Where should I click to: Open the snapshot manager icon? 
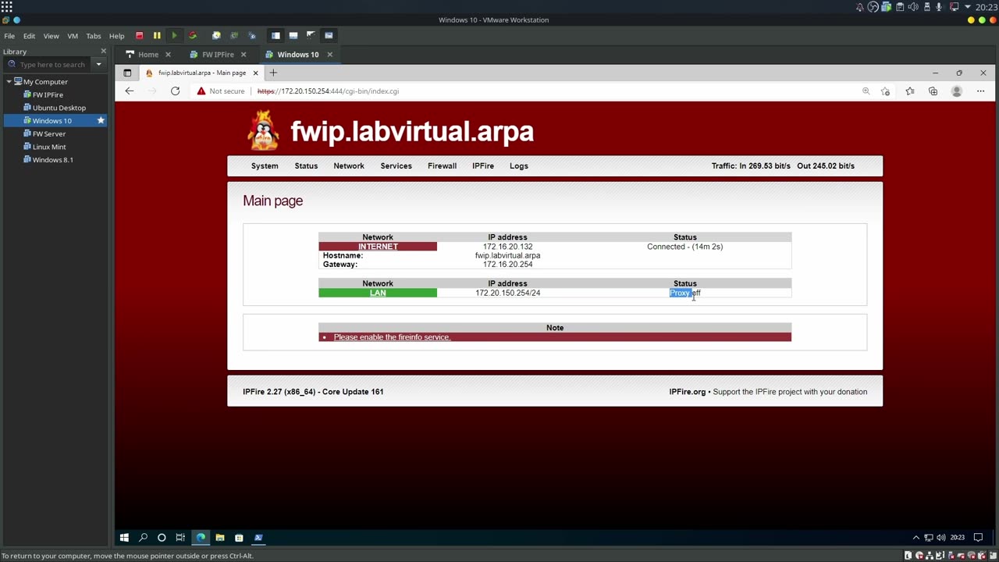(x=251, y=35)
